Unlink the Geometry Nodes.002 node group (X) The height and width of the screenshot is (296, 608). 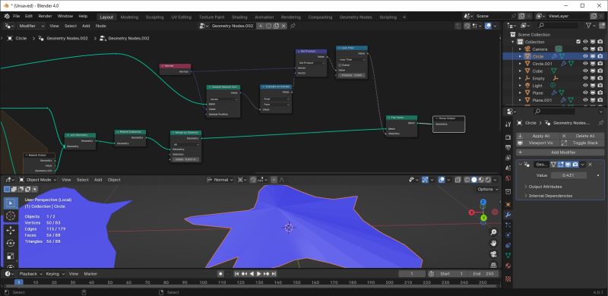[283, 26]
